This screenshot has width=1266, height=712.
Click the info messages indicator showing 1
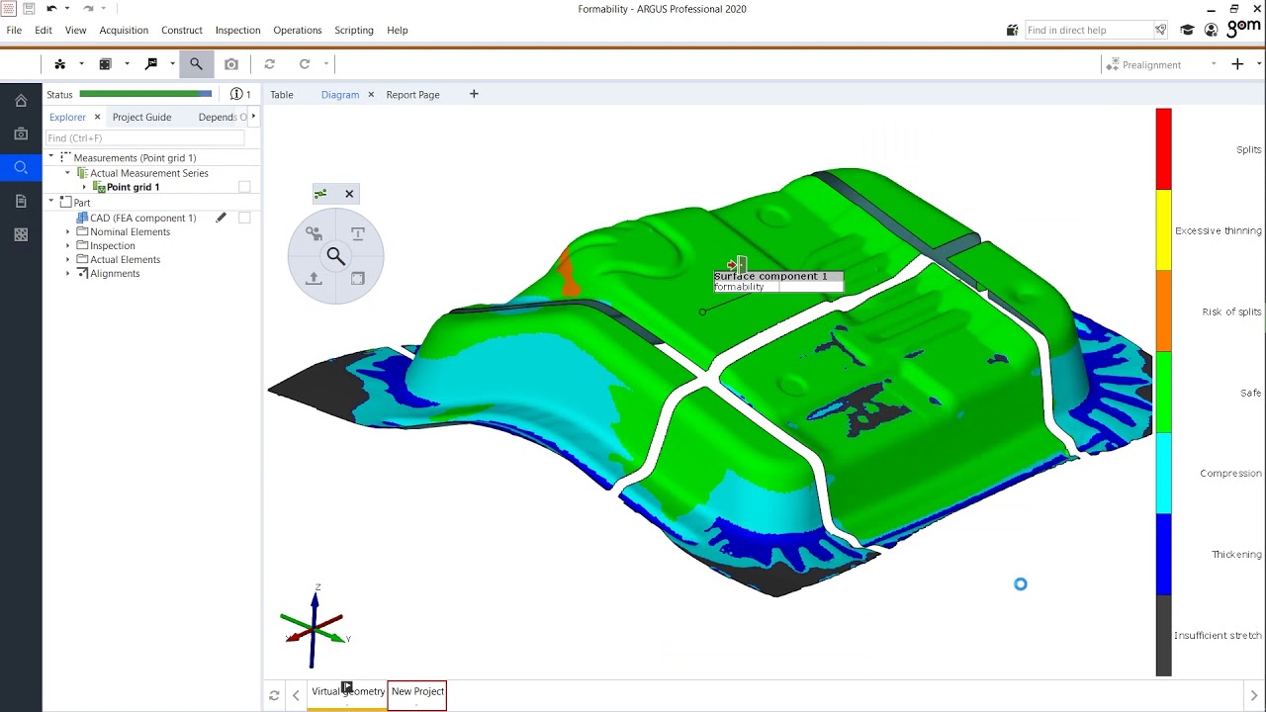tap(240, 95)
